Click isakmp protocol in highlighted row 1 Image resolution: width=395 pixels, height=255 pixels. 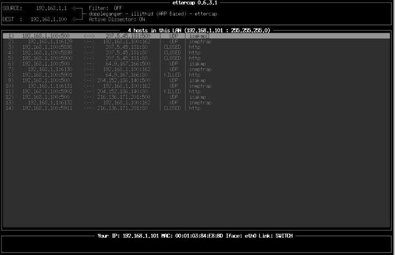[198, 36]
